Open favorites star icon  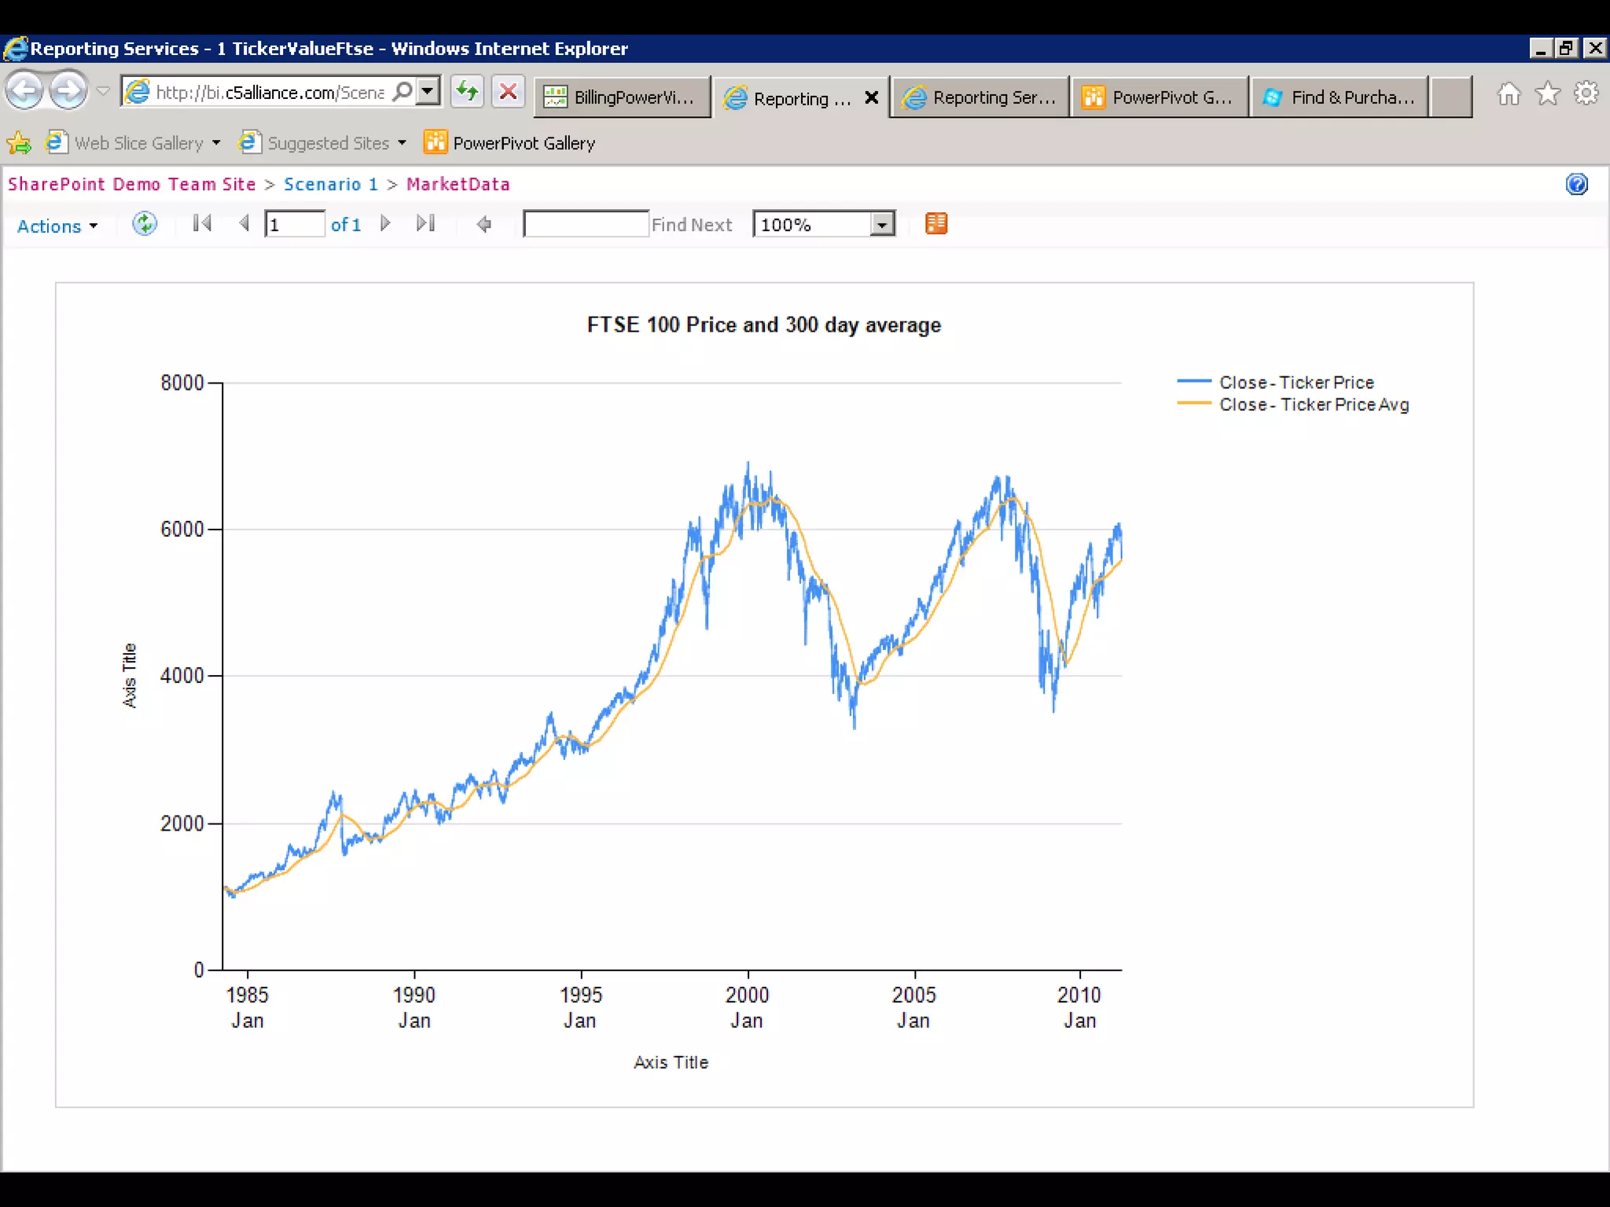(x=1547, y=94)
